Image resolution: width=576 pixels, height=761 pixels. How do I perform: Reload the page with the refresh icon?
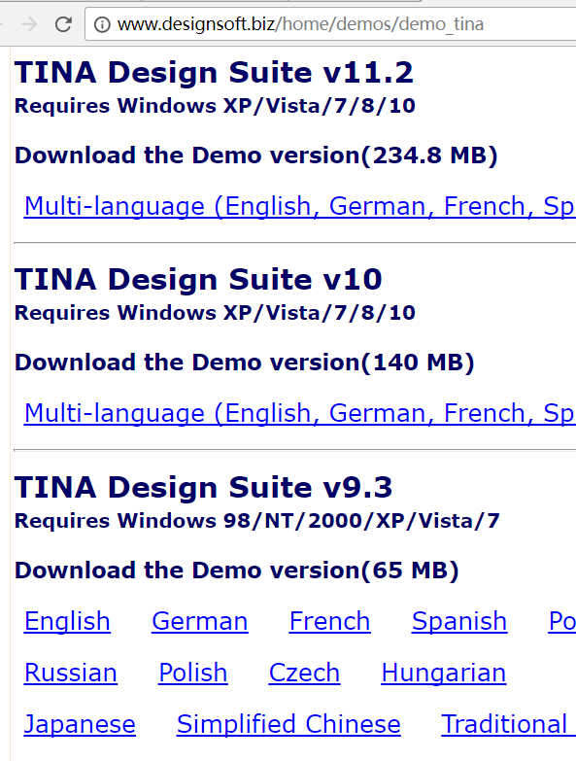63,24
